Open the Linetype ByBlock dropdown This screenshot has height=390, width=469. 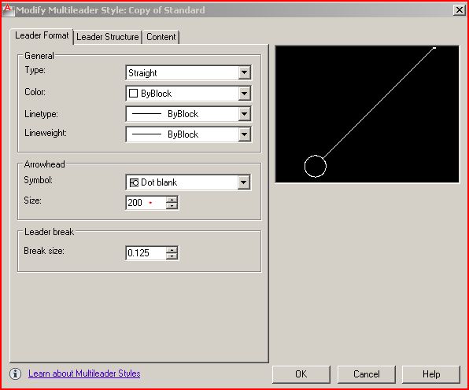click(x=188, y=114)
